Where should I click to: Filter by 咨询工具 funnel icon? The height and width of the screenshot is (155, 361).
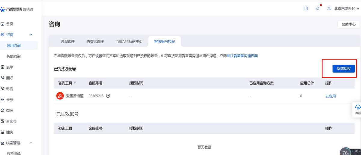(x=75, y=83)
